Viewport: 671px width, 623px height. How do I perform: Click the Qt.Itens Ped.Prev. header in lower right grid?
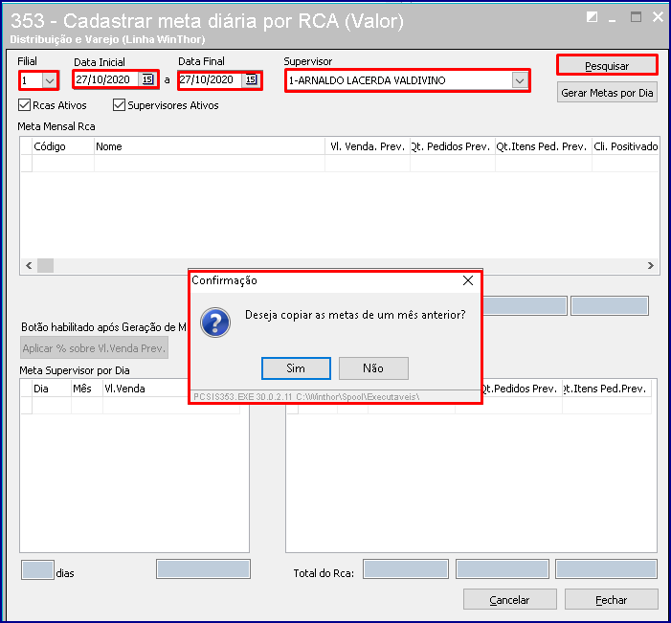tap(607, 389)
